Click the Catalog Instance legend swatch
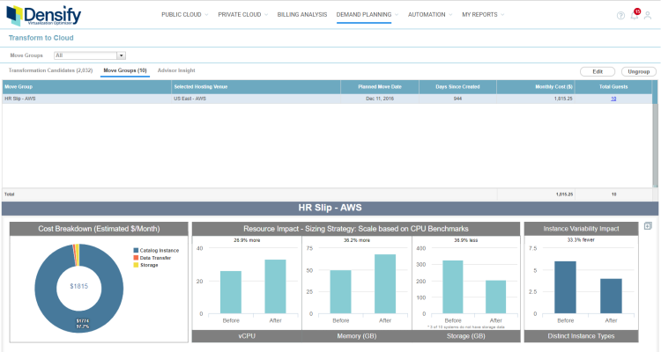 click(136, 250)
